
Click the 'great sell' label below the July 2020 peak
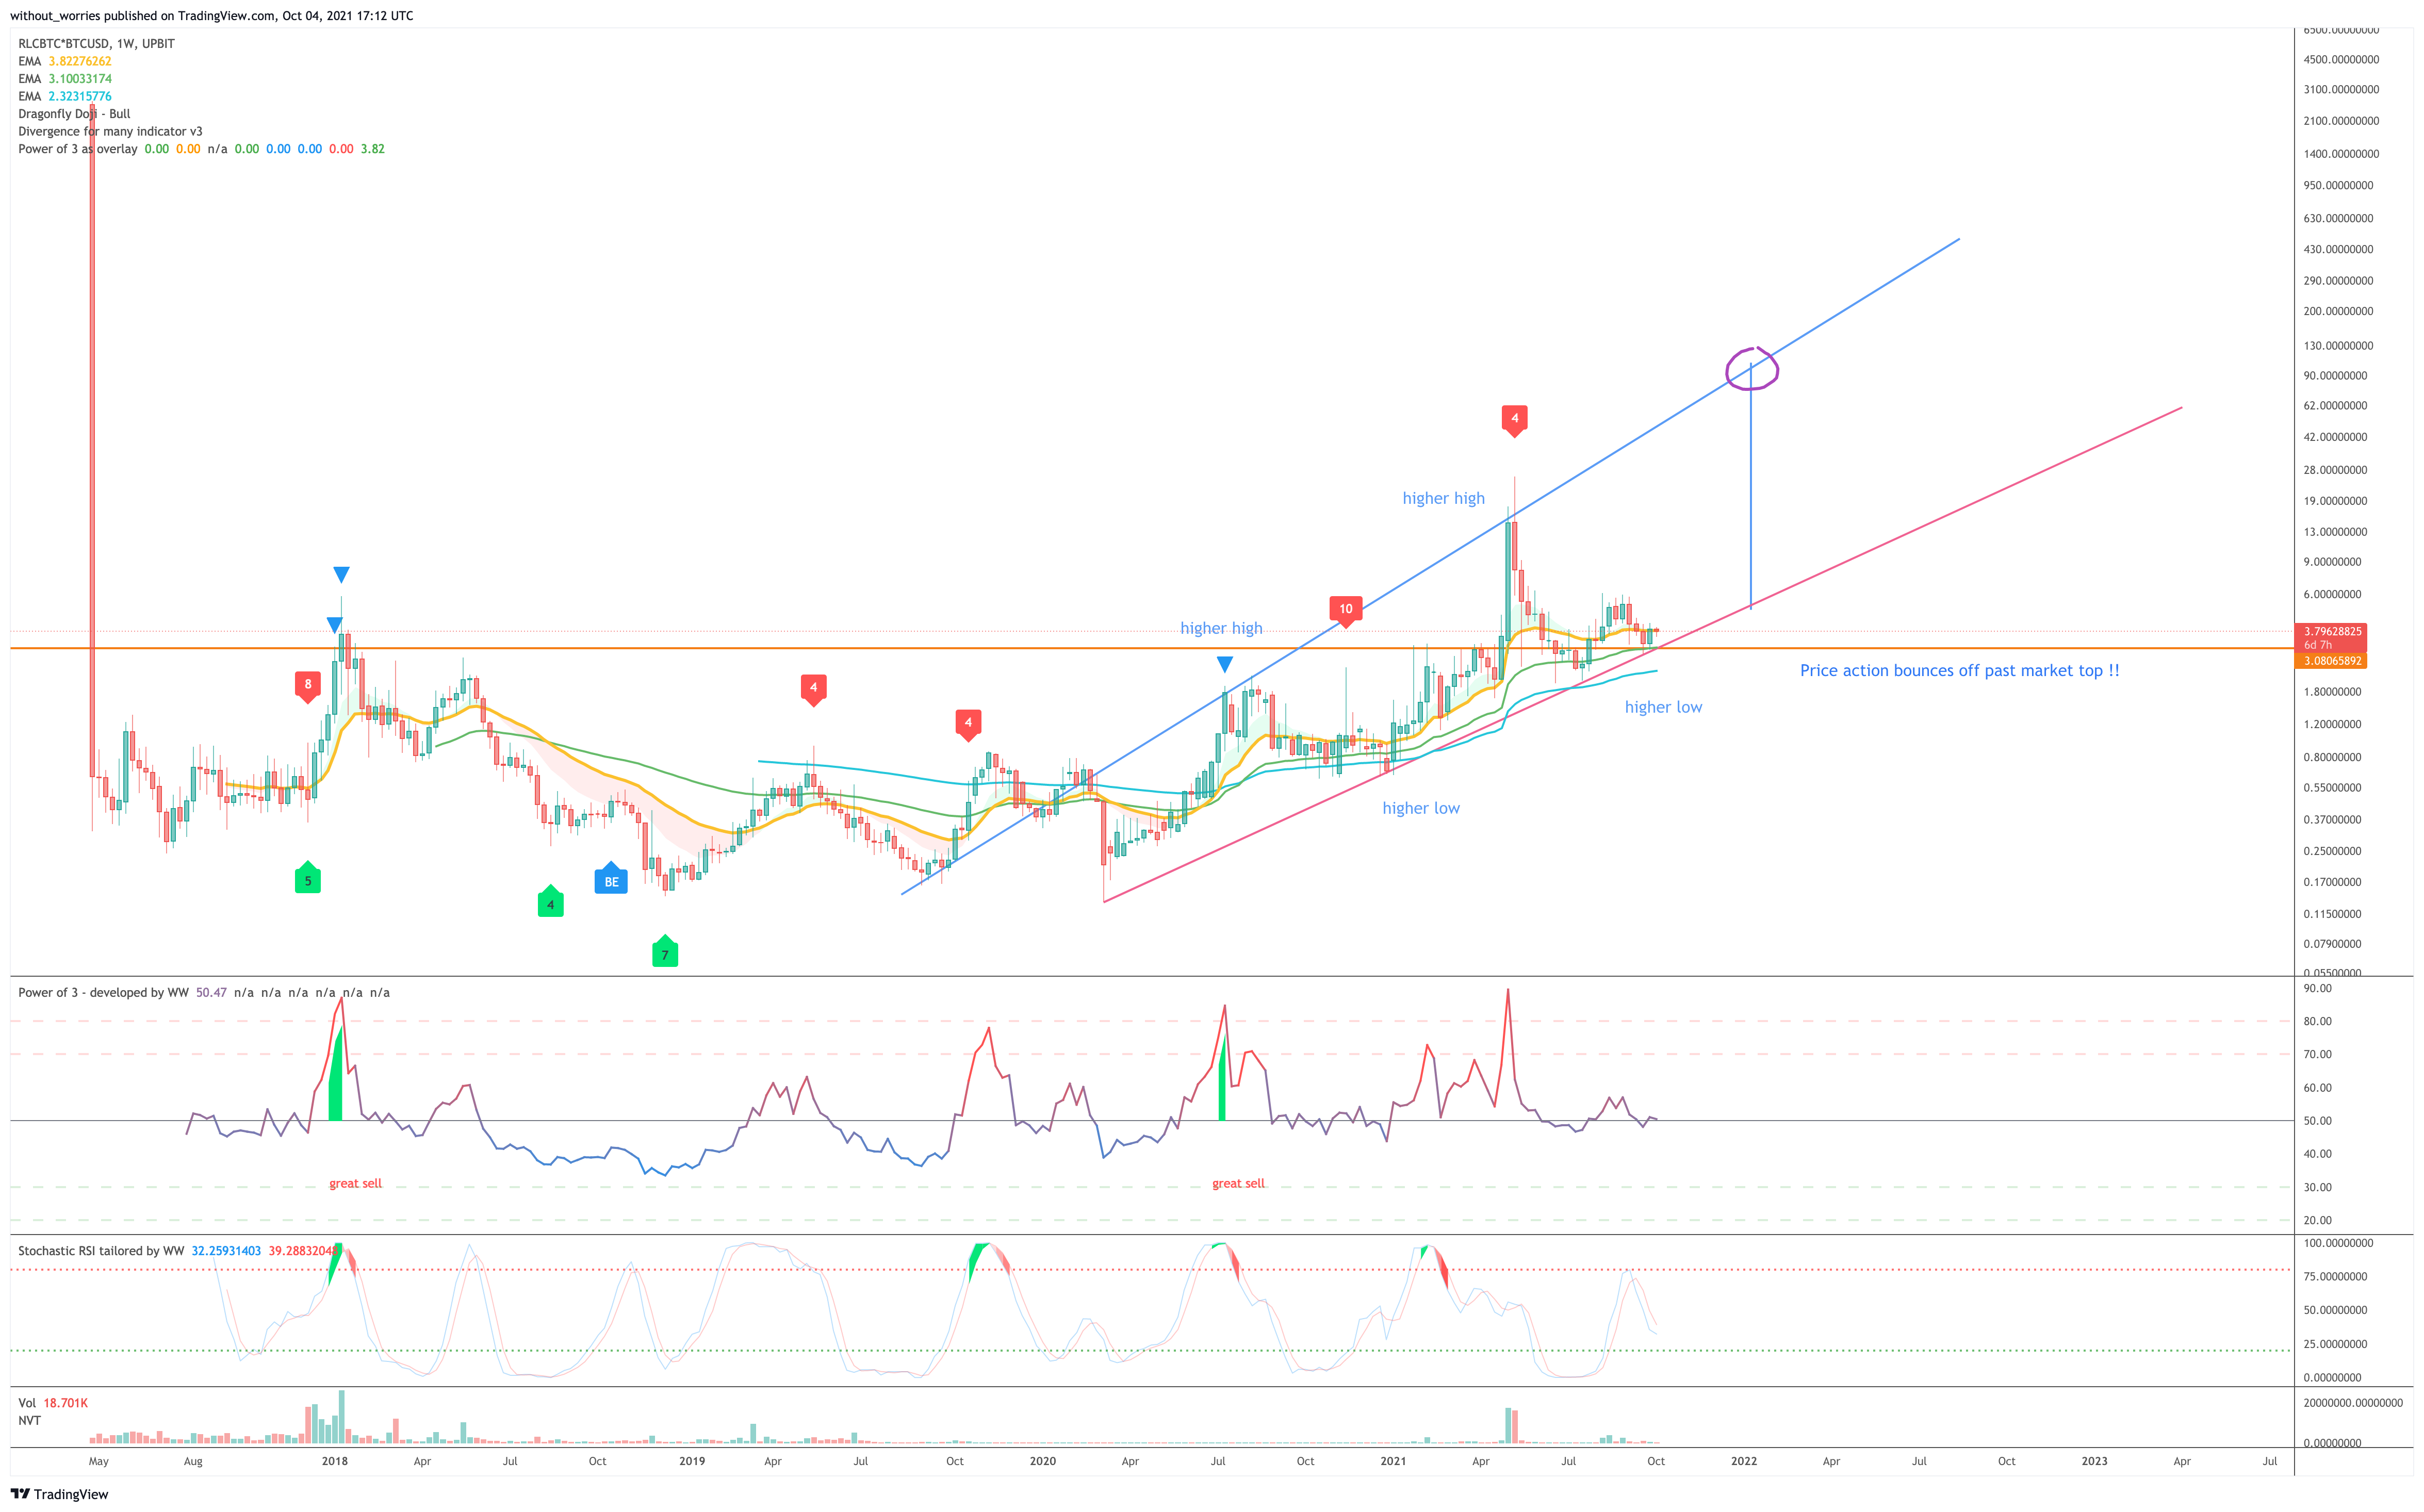[1238, 1183]
